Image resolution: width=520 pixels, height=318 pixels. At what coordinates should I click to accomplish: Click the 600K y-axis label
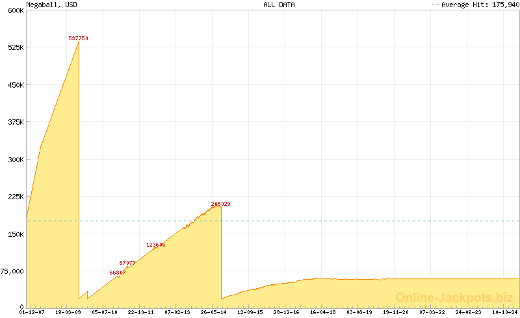point(14,10)
